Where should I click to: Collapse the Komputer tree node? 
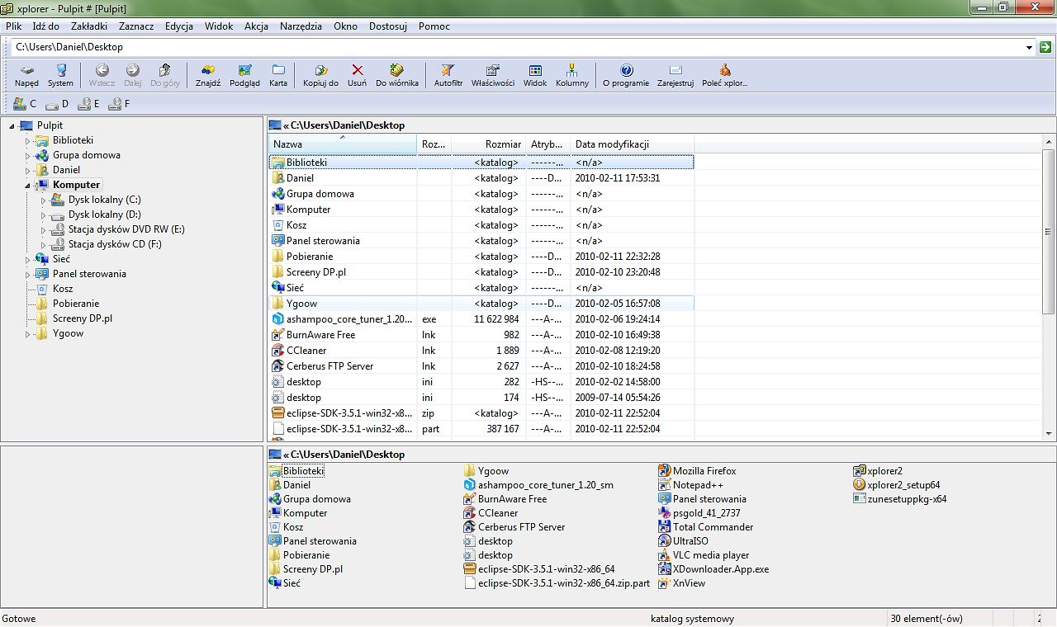tap(27, 186)
